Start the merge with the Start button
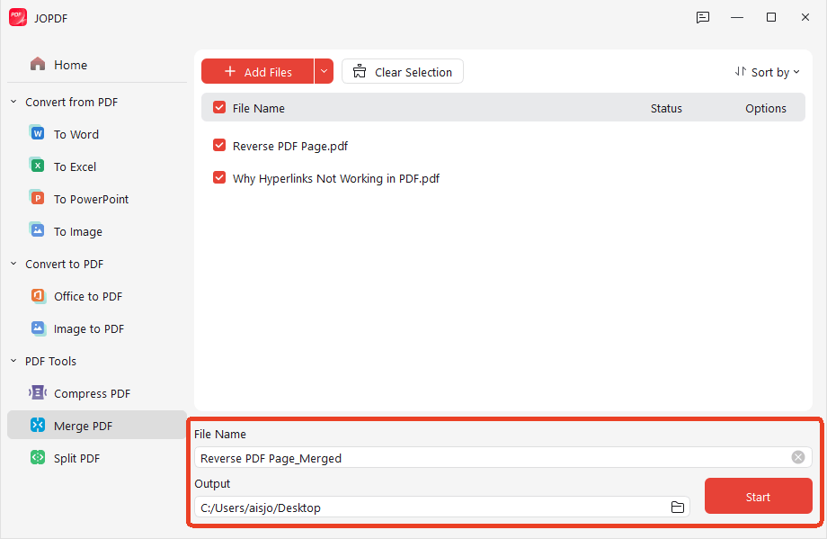Screen dimensions: 827x539 (x=758, y=496)
